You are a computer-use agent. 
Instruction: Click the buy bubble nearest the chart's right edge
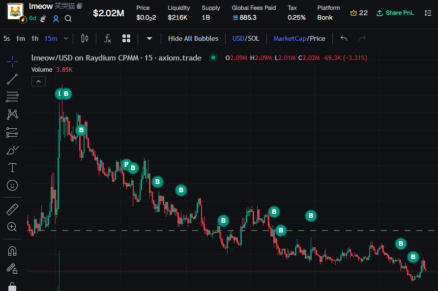(413, 257)
